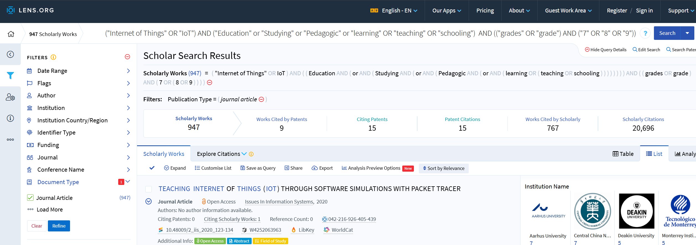Open the filter funnel icon panel
The width and height of the screenshot is (696, 245).
[10, 76]
